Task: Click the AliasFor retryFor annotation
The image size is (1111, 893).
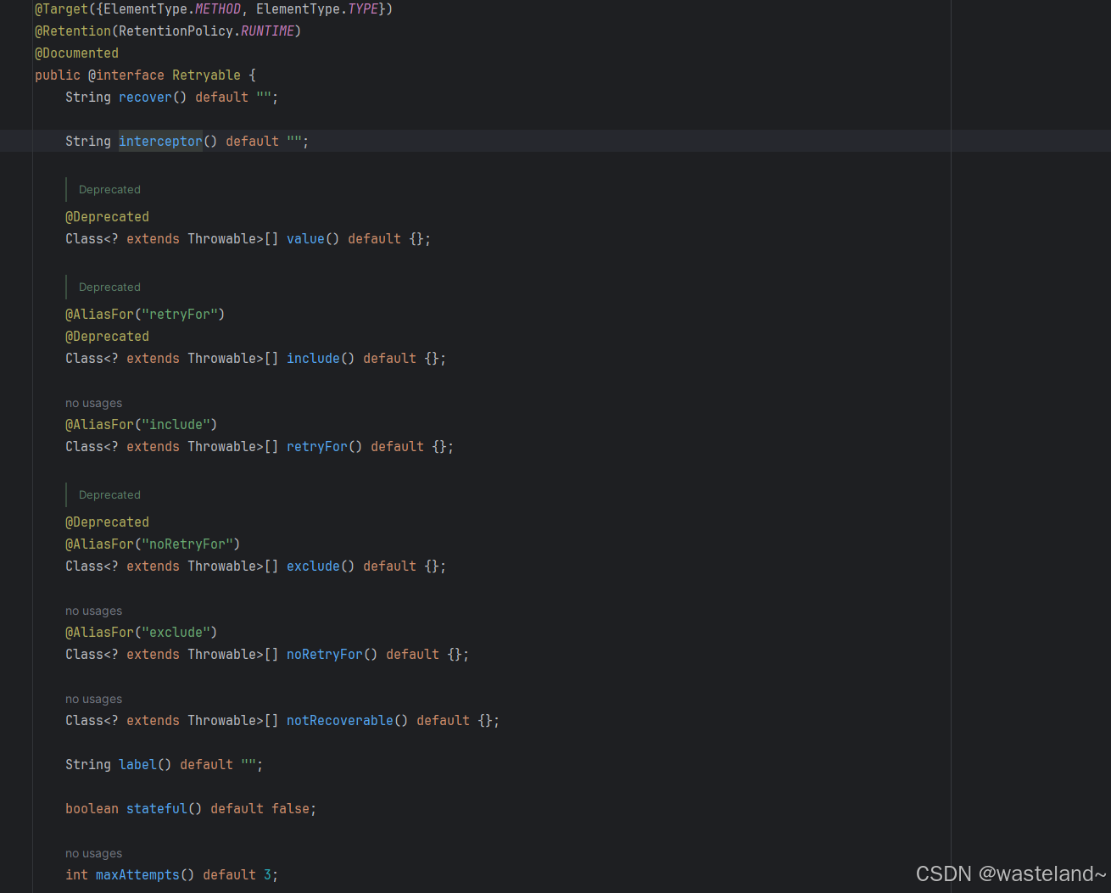Action: tap(145, 314)
